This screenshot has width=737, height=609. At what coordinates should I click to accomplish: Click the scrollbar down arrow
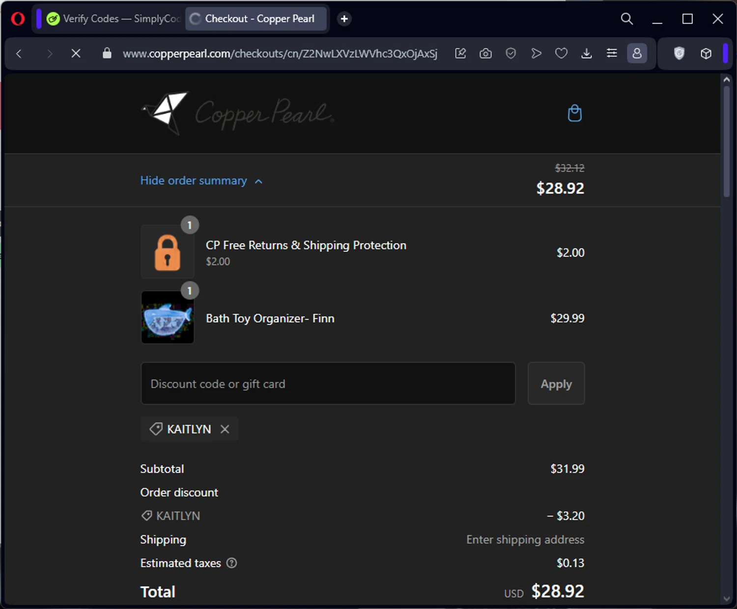coord(726,599)
